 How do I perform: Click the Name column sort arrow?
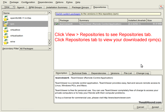(46, 13)
